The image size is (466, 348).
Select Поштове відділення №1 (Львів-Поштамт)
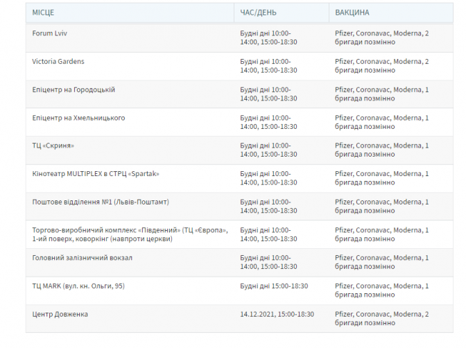click(x=101, y=202)
